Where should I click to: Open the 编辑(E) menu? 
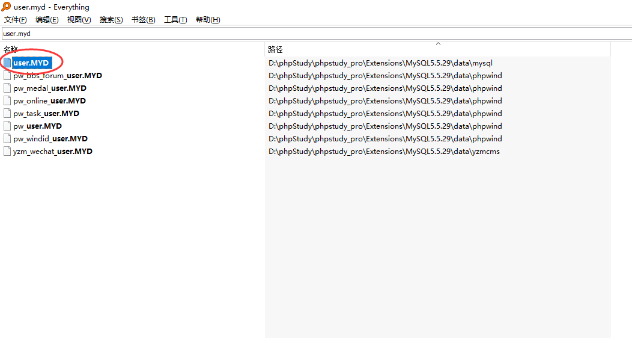coord(47,20)
